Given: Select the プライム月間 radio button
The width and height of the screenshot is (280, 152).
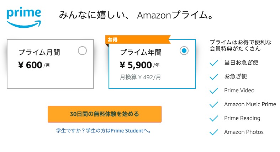Looking at the screenshot, I should click(82, 50).
